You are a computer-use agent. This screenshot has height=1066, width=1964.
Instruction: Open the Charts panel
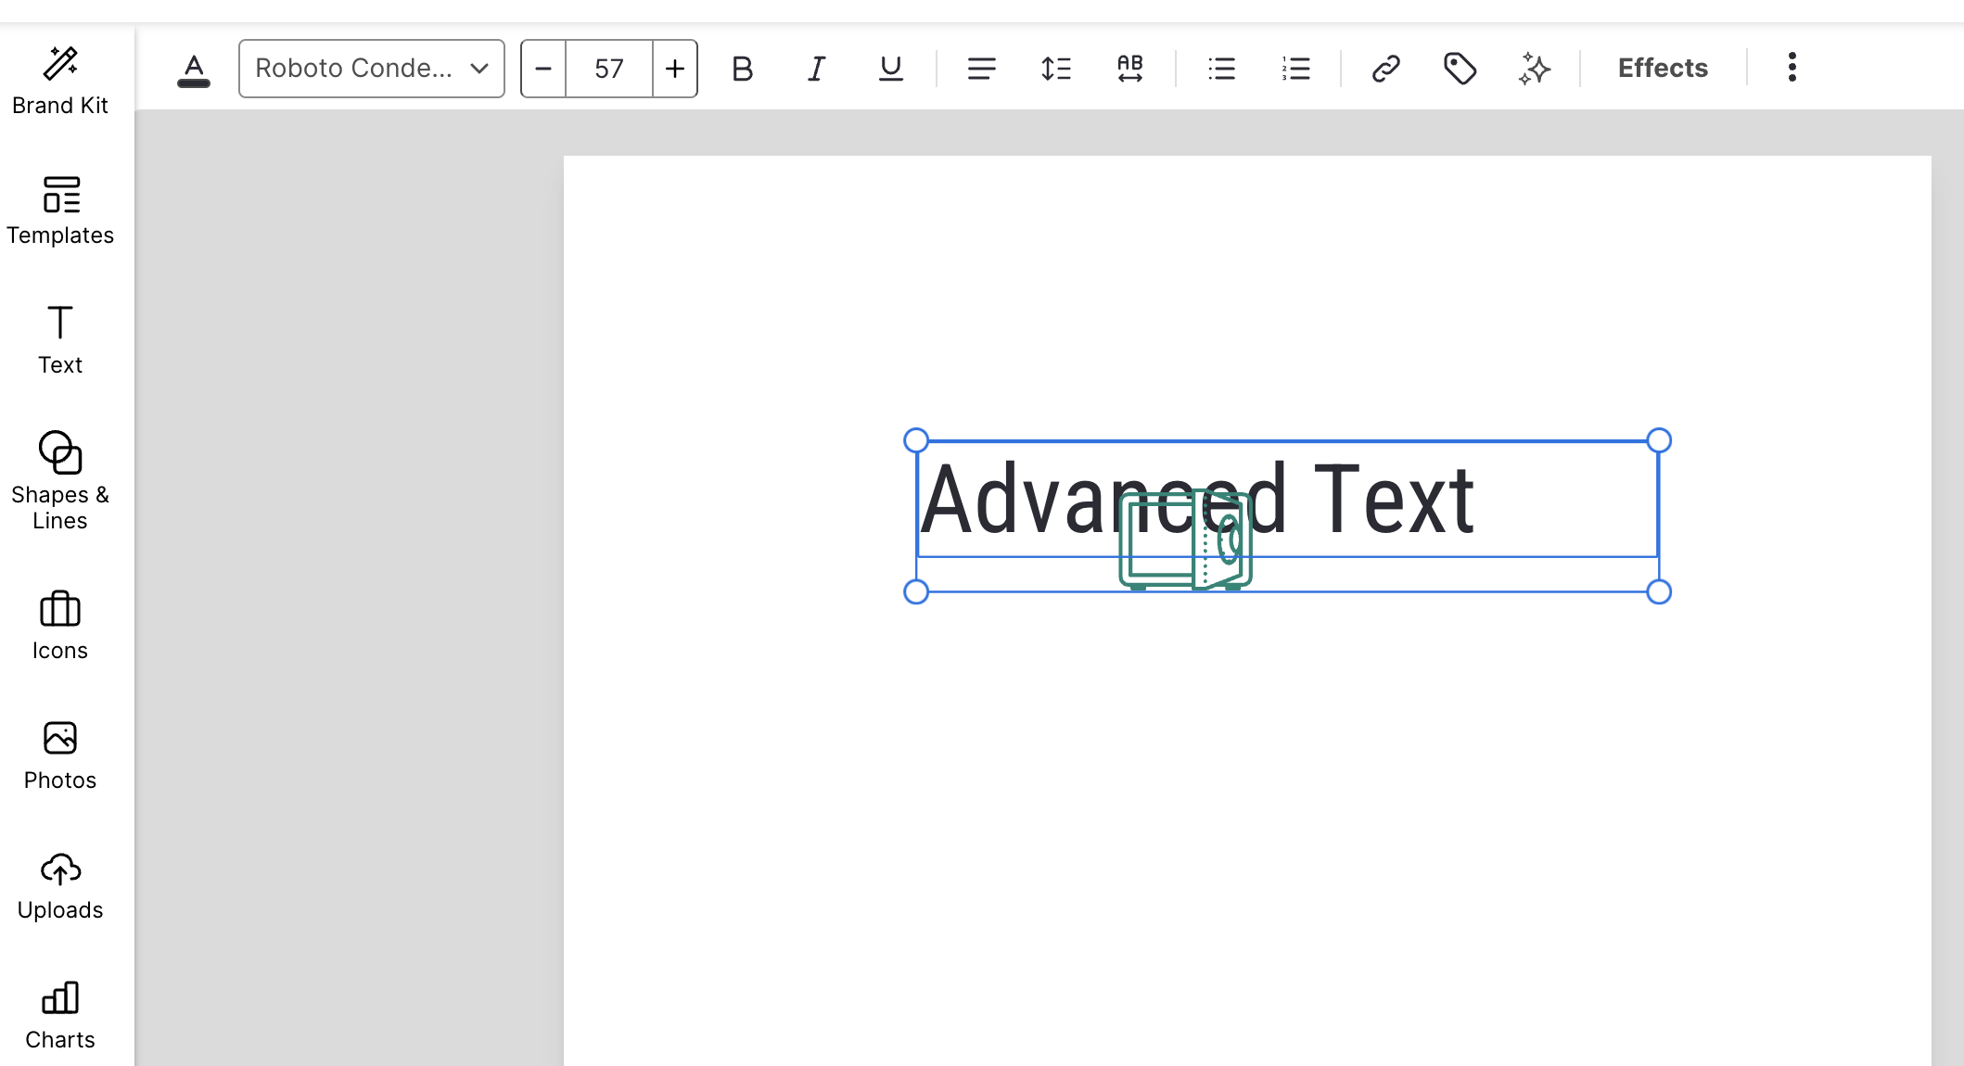click(60, 1015)
